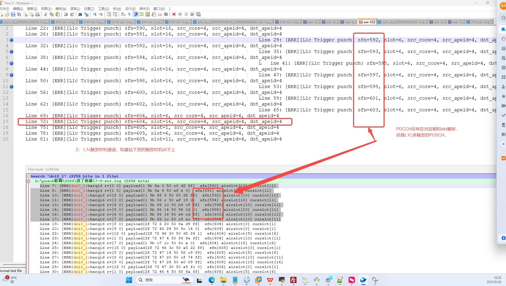506x286 pixels.
Task: Click the Save file toolbar icon
Action: click(x=13, y=14)
